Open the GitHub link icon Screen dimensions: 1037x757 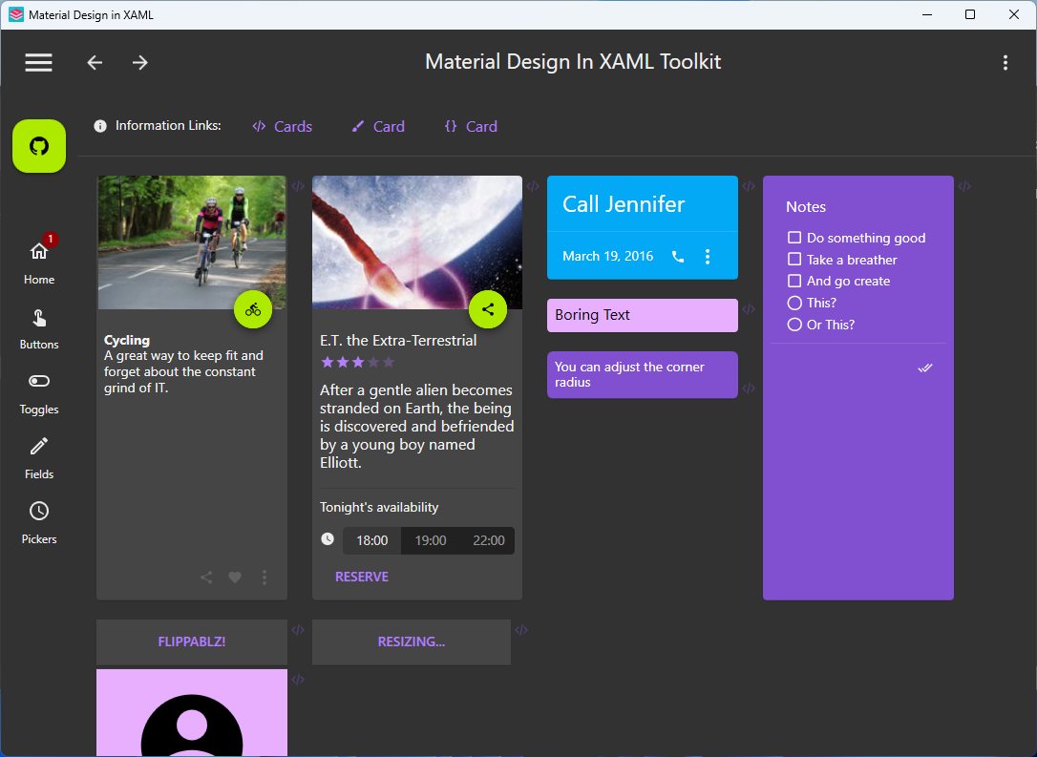pos(38,146)
